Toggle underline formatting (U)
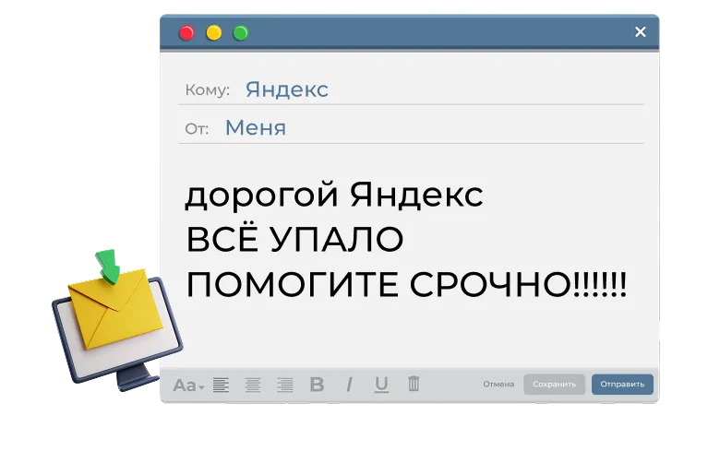 (381, 385)
